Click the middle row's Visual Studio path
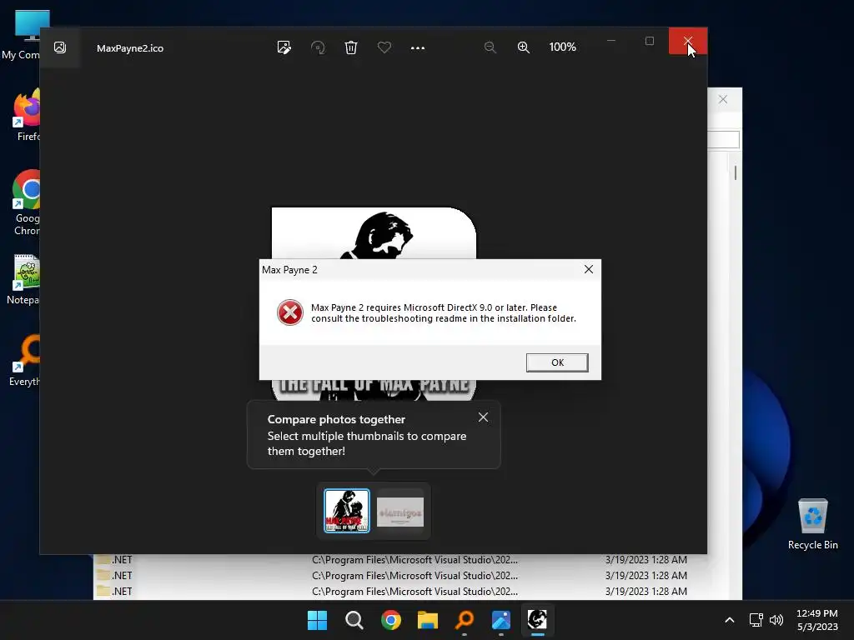The width and height of the screenshot is (854, 640). [x=414, y=575]
